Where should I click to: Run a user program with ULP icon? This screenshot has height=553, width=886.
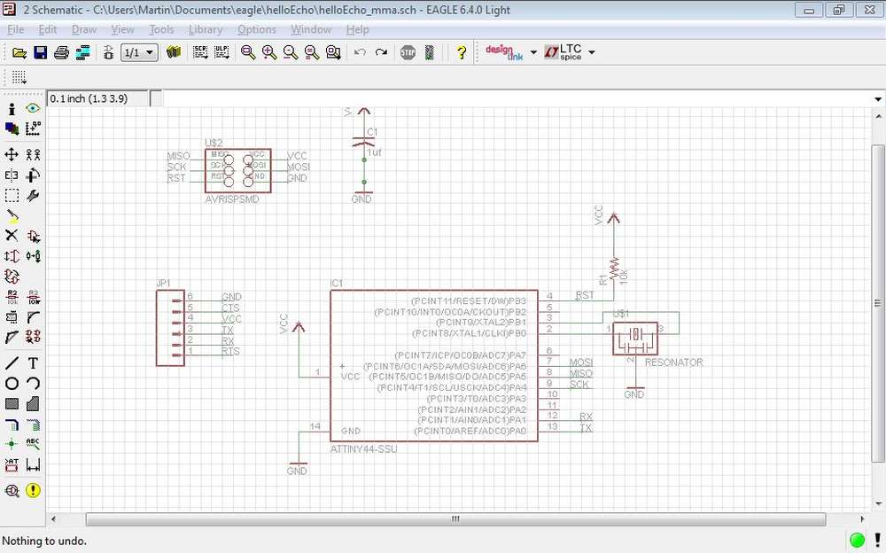click(221, 52)
